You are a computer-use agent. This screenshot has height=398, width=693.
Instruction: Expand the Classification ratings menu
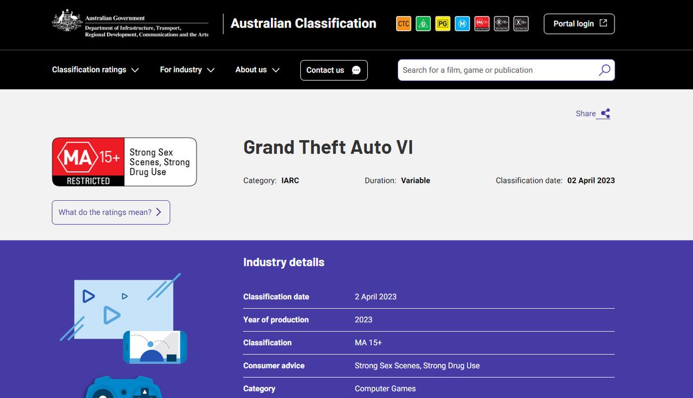coord(95,70)
